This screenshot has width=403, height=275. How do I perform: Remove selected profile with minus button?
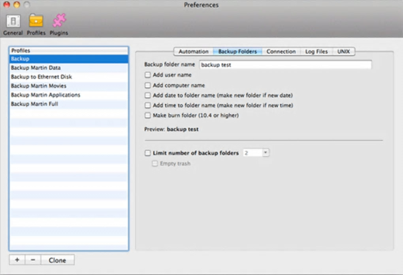click(33, 260)
